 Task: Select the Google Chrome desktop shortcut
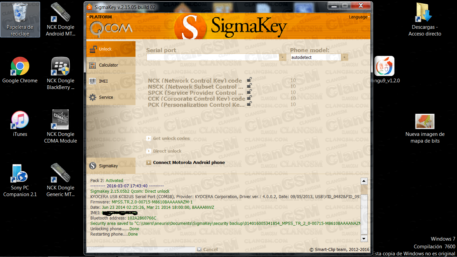[x=20, y=70]
